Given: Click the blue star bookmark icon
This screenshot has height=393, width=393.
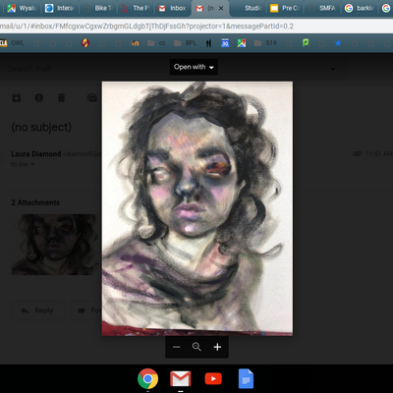Looking at the screenshot, I should (x=338, y=43).
